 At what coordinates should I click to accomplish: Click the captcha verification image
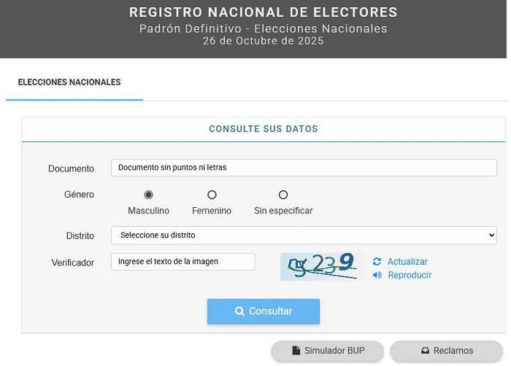click(x=321, y=266)
